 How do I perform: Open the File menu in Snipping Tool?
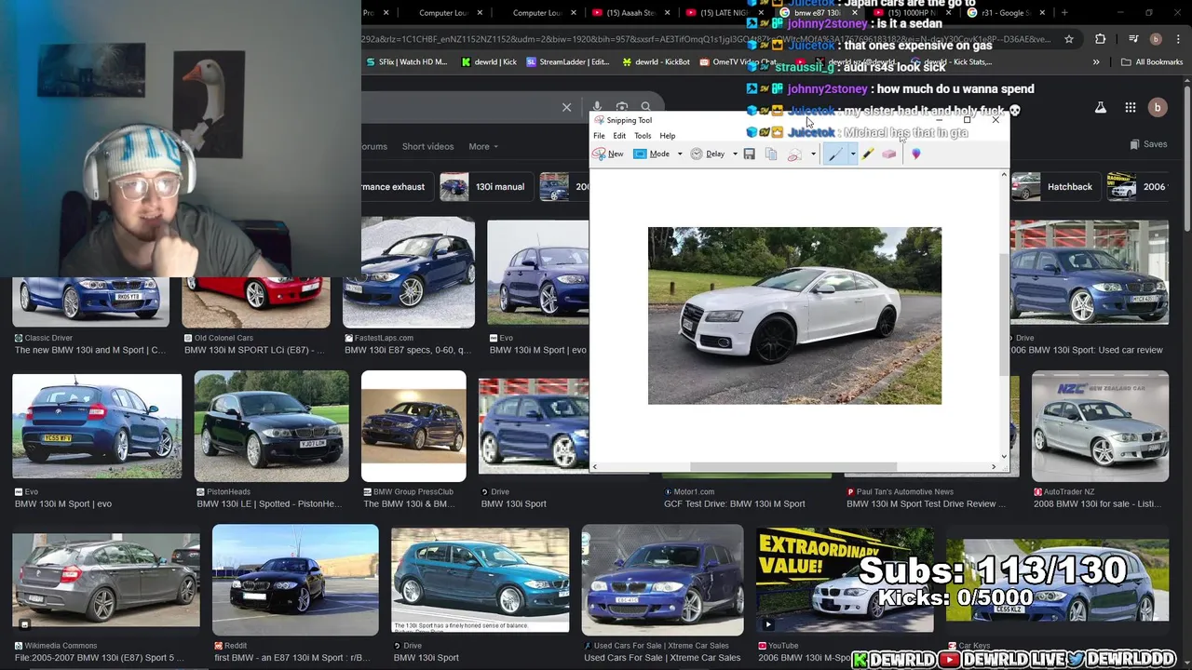click(599, 136)
